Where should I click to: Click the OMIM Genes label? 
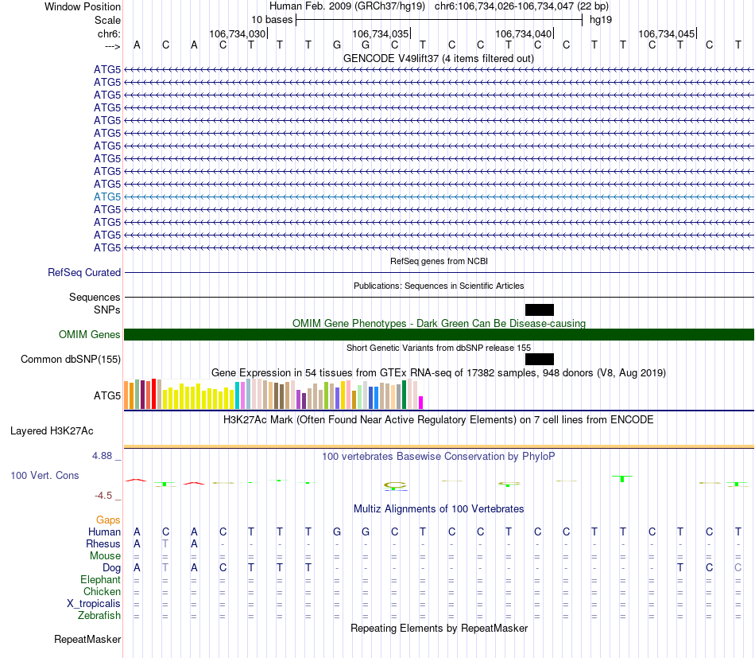click(x=89, y=334)
